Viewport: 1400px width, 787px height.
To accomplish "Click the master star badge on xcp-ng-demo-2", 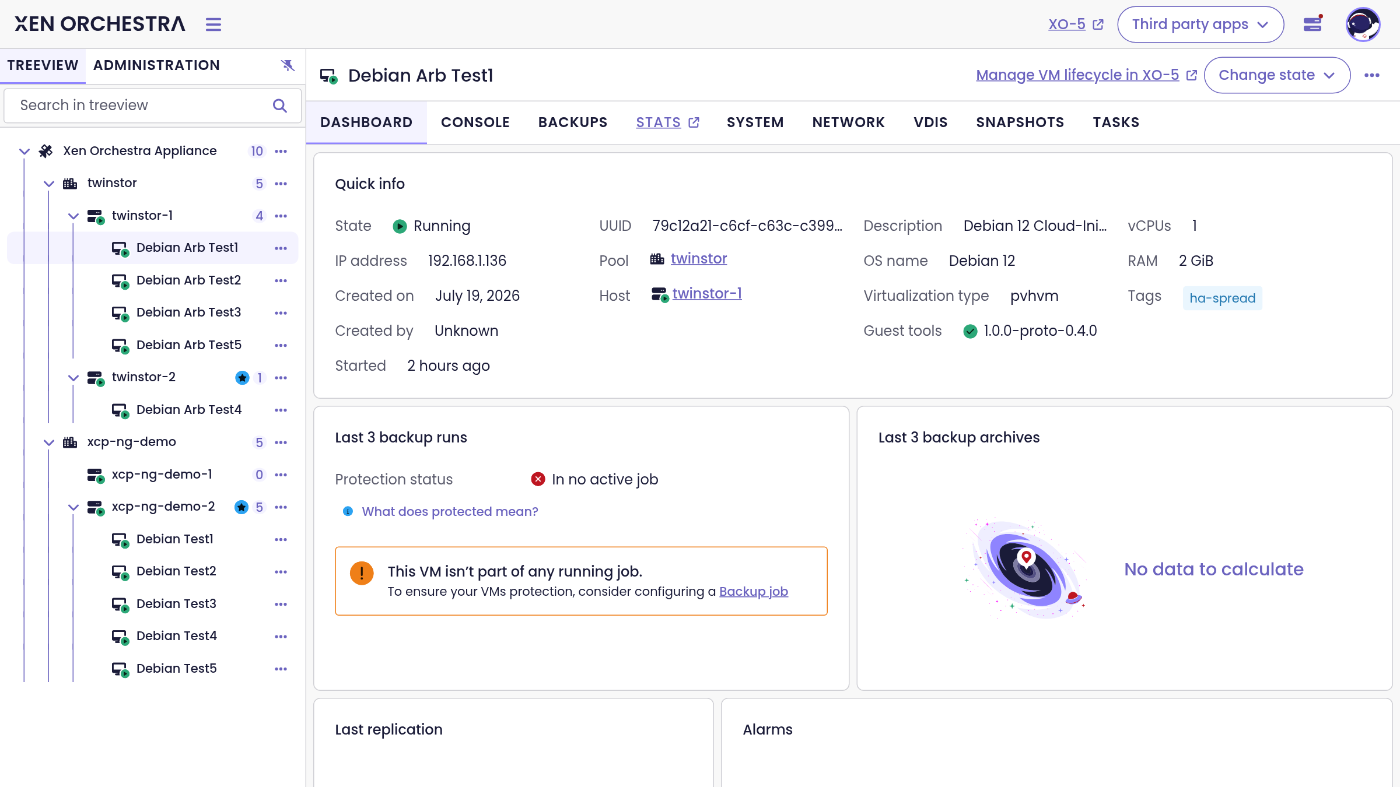I will pos(242,507).
